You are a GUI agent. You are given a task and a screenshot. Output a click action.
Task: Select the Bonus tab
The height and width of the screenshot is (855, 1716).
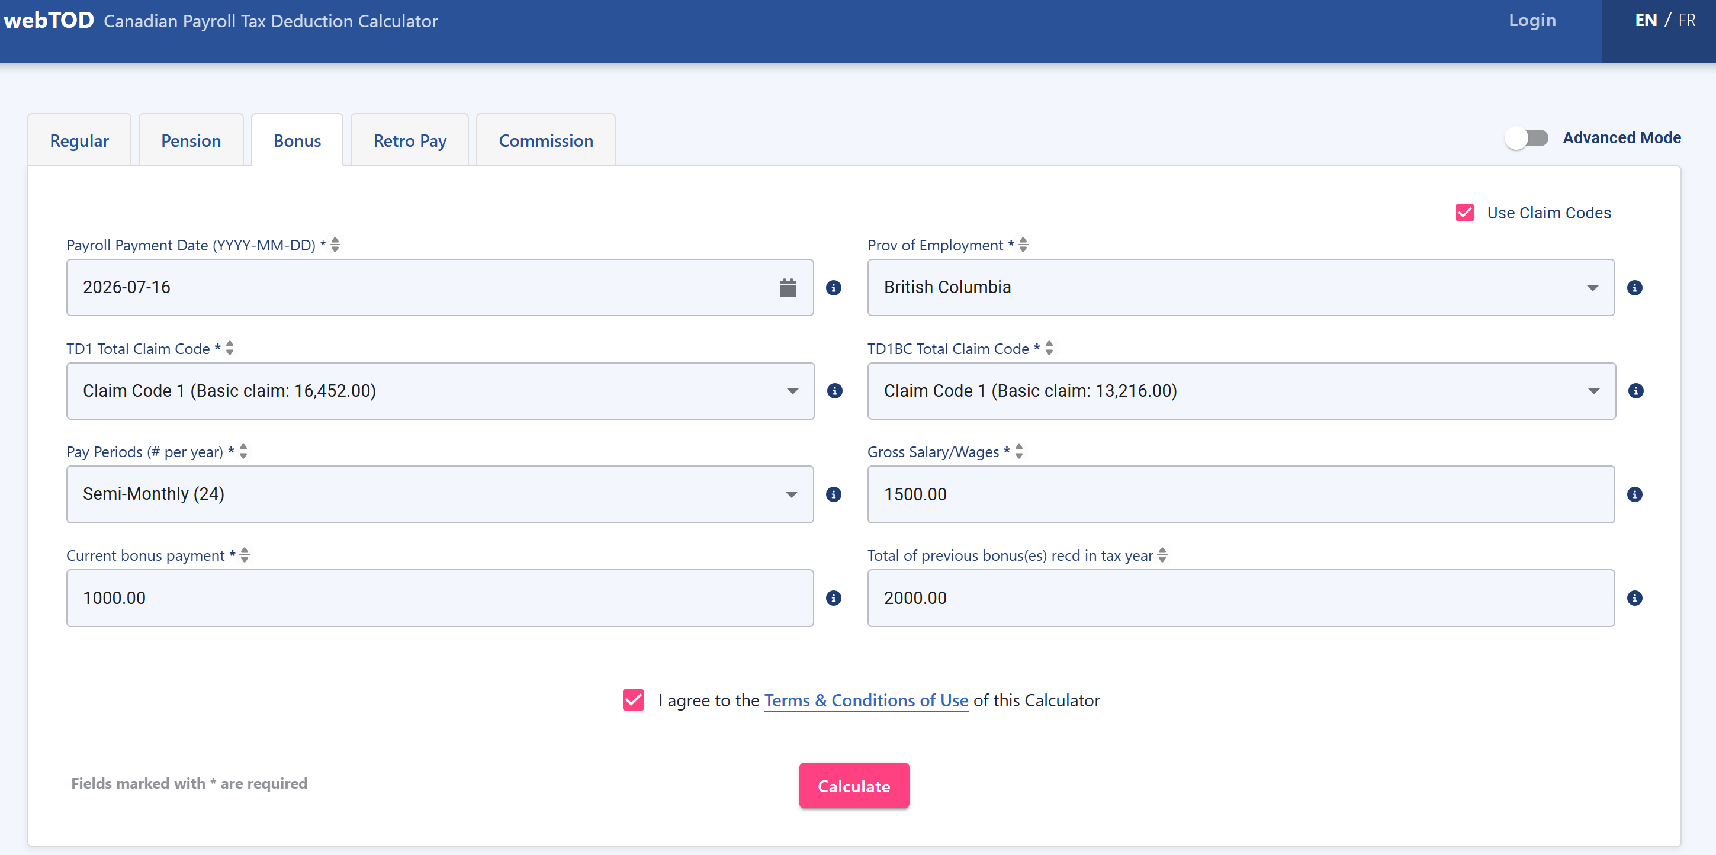tap(297, 140)
